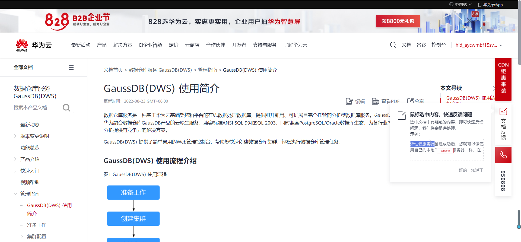
Task: Open the hid_aycwmbf15sv account dropdown
Action: [x=479, y=45]
